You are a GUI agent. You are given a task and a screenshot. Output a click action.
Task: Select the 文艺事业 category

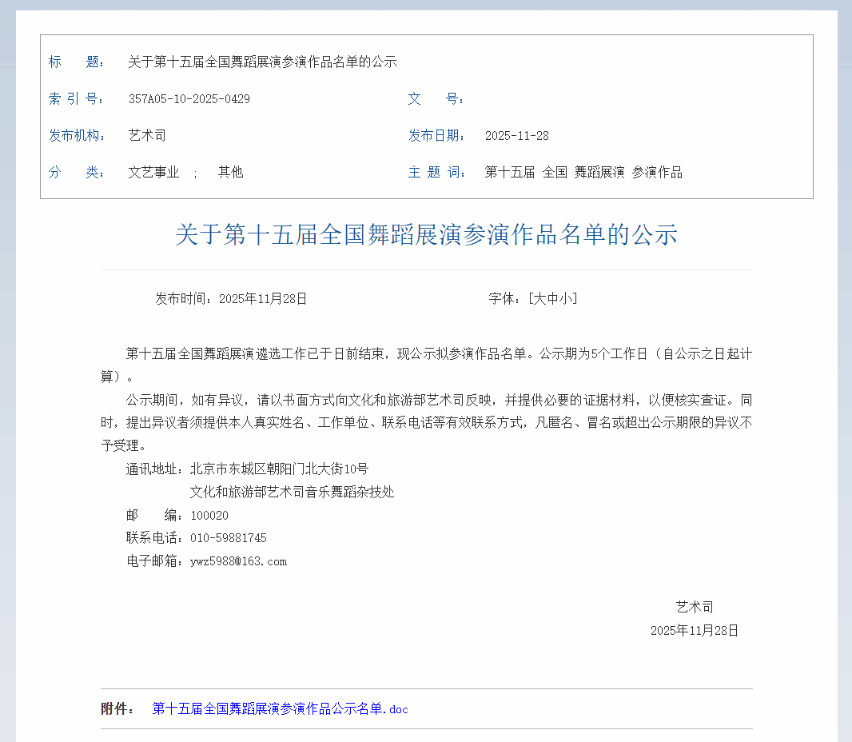click(153, 173)
